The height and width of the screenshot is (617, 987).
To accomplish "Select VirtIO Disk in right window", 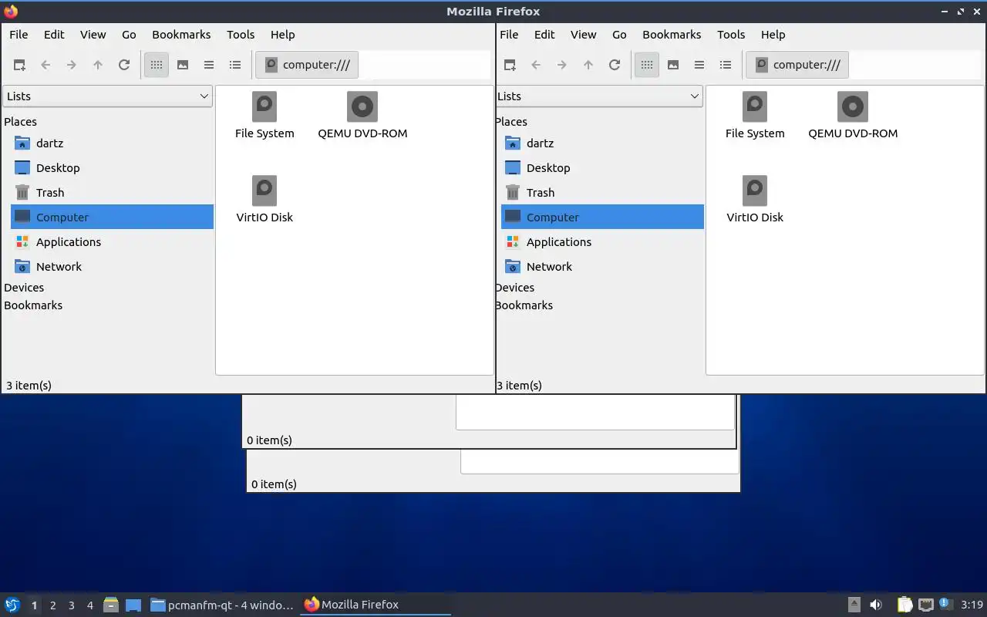I will pos(755,199).
